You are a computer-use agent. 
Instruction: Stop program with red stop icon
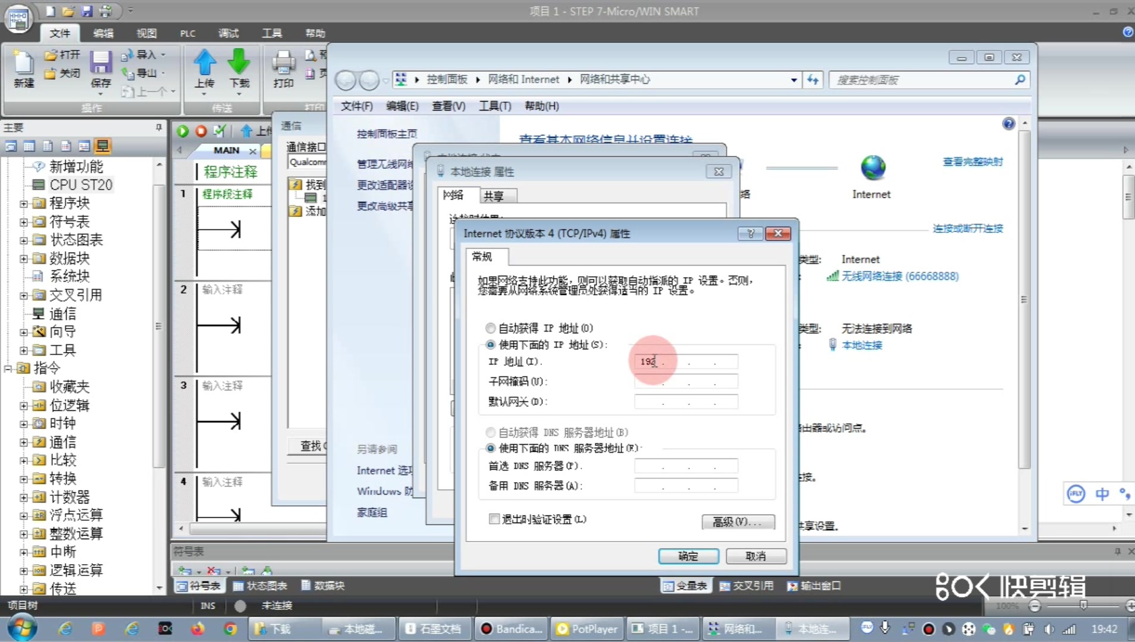(201, 131)
